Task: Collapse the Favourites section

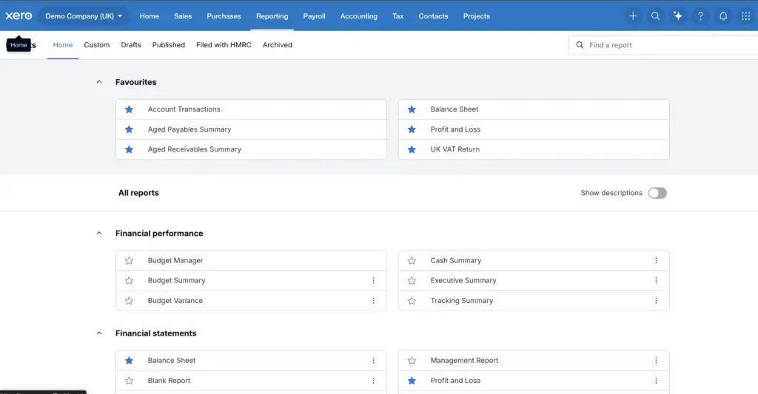Action: tap(99, 82)
